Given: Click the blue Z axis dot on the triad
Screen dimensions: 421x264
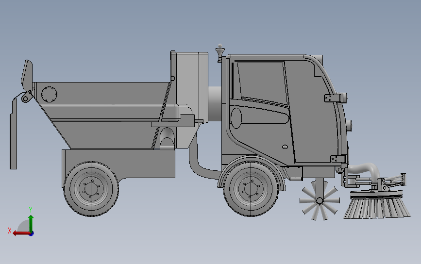Looking at the screenshot, I should coord(32,234).
